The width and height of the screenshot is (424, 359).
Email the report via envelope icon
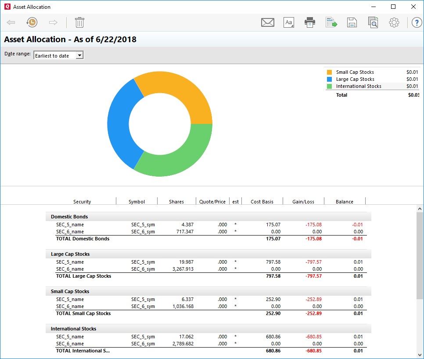[x=267, y=22]
